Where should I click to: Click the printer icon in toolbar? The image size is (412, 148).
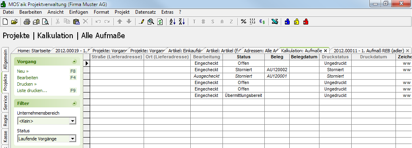(27, 22)
